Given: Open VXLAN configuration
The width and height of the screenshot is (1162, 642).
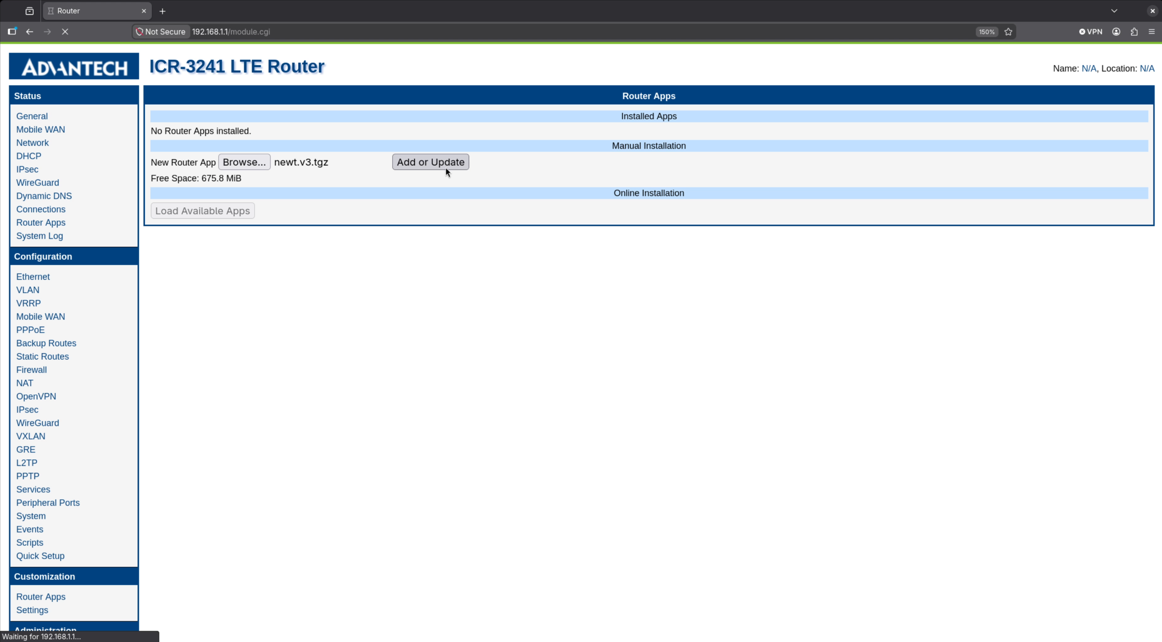Looking at the screenshot, I should 31,436.
